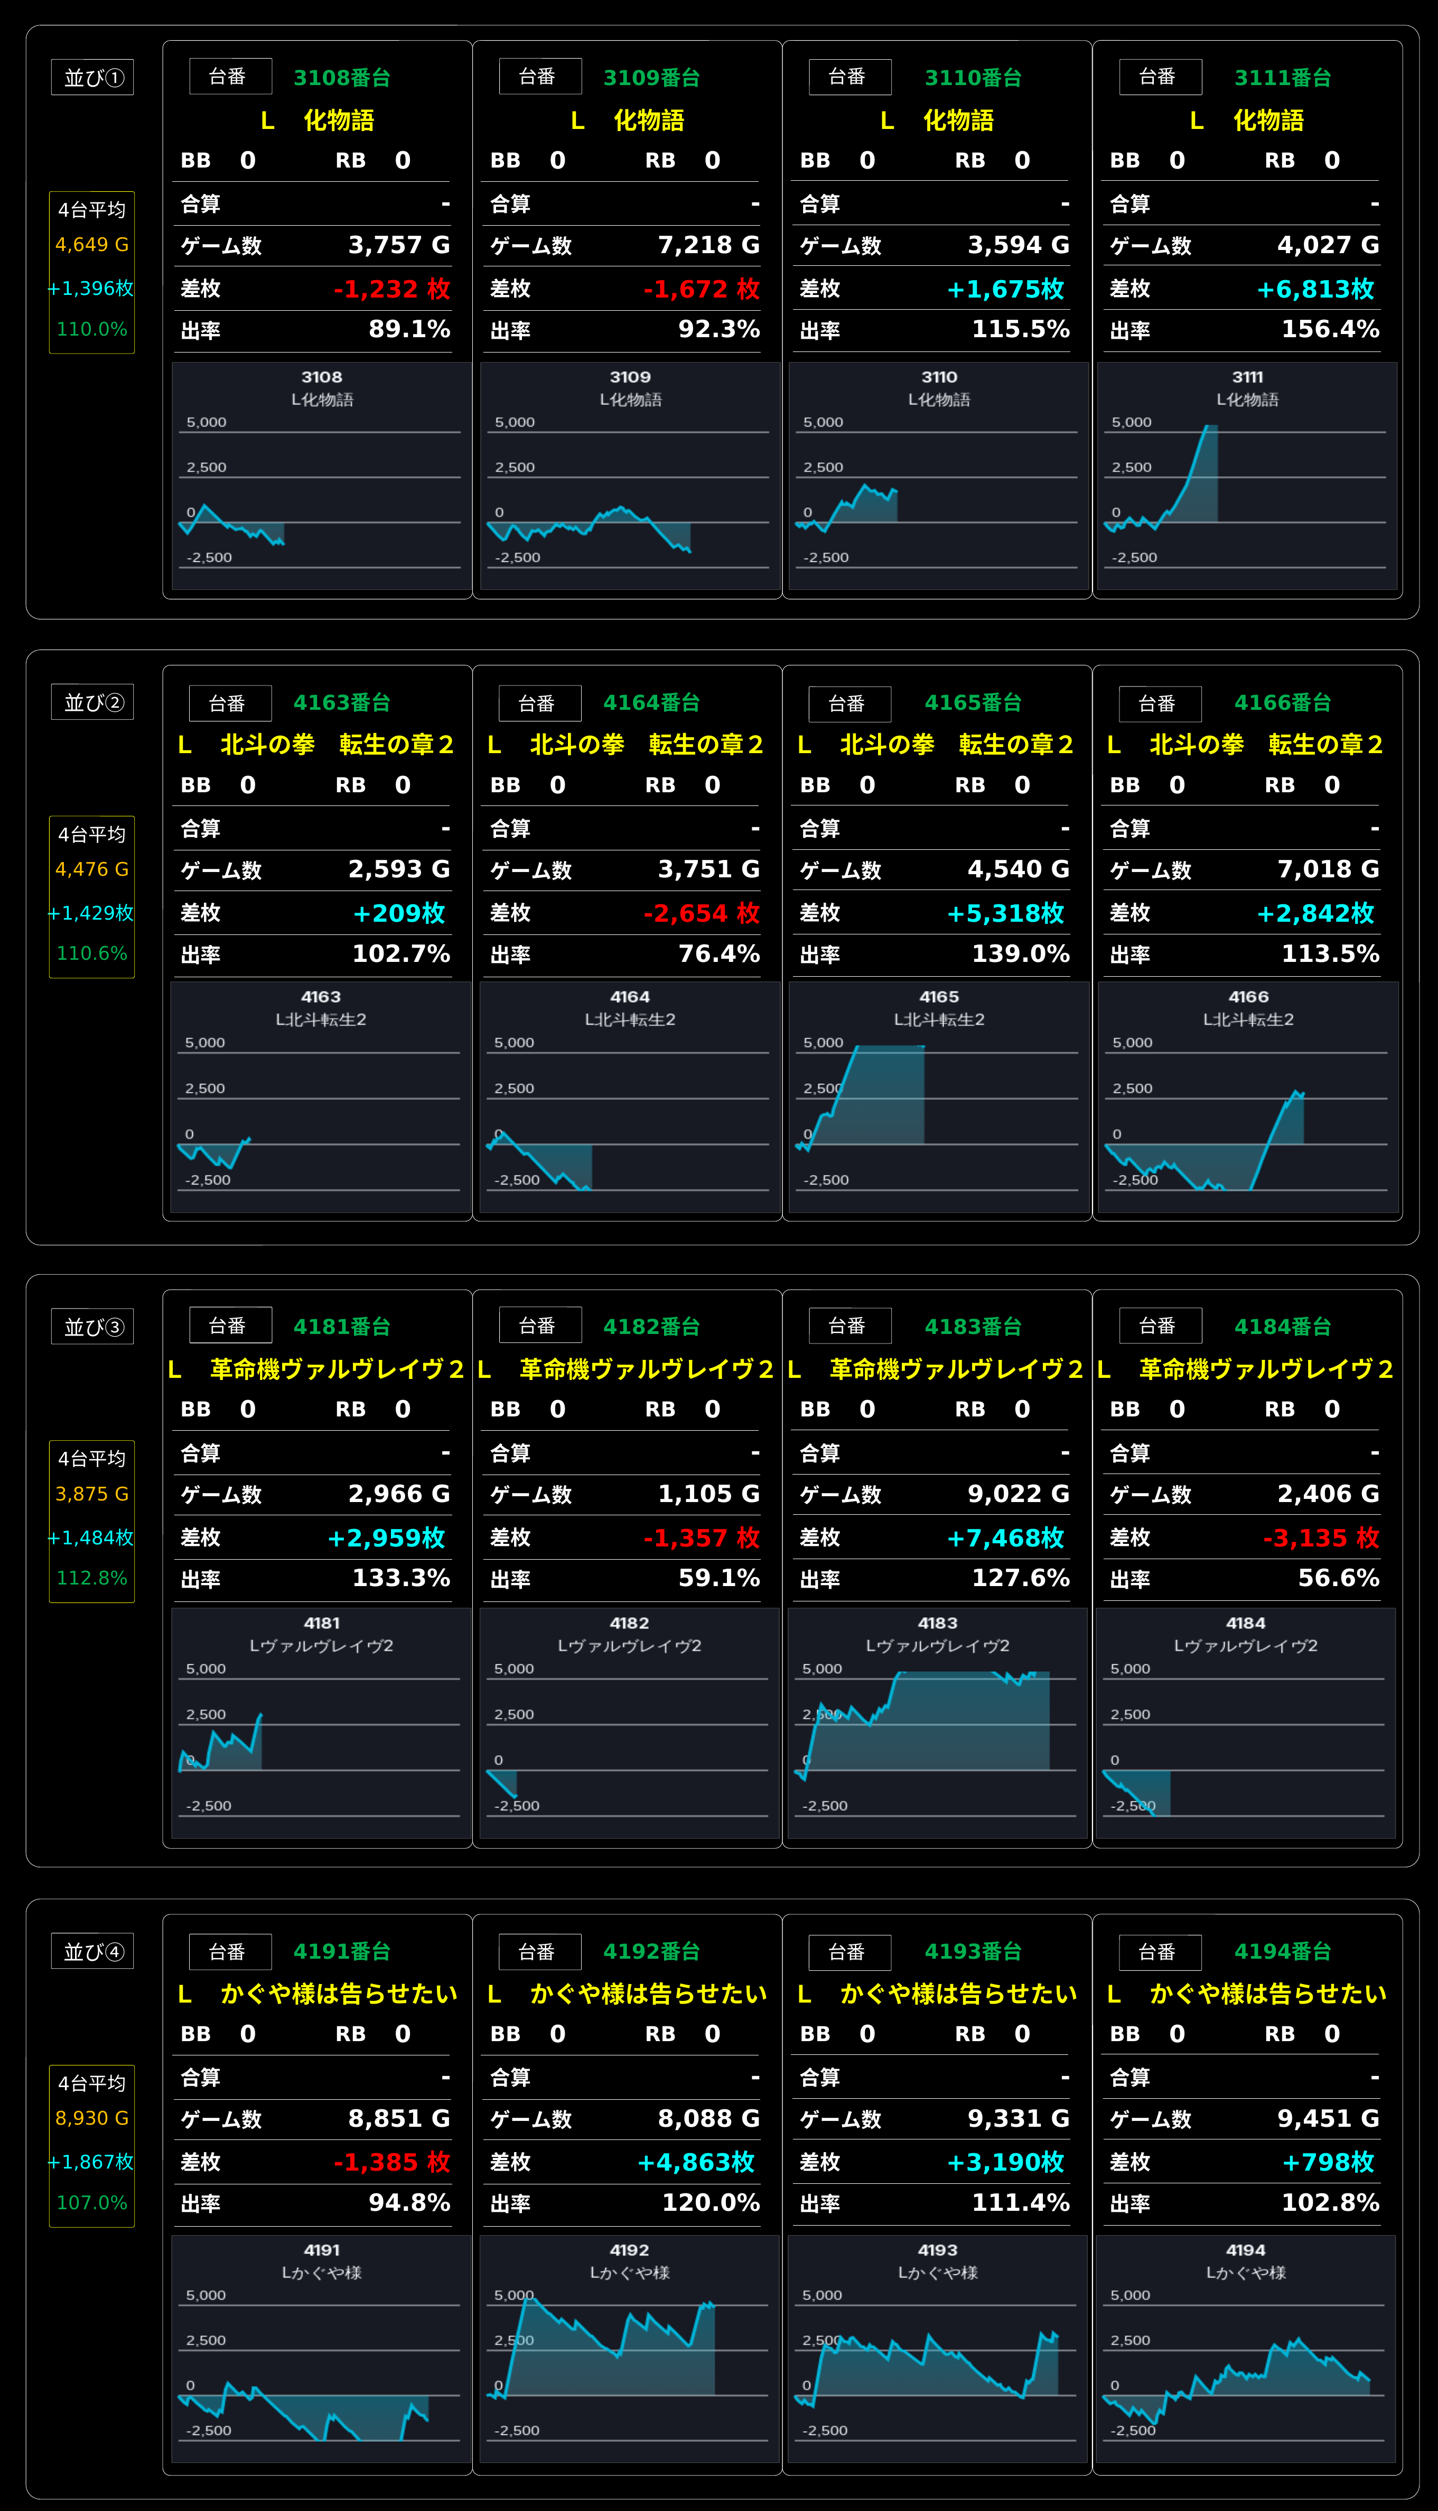The height and width of the screenshot is (2511, 1438).
Task: Select the green 4192番台 machine number
Action: tap(652, 1951)
